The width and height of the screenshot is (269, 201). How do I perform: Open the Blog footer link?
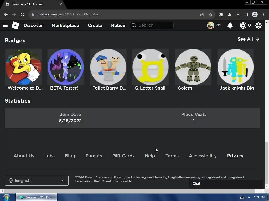(x=70, y=156)
